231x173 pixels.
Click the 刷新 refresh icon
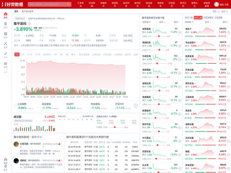pyautogui.click(x=218, y=12)
